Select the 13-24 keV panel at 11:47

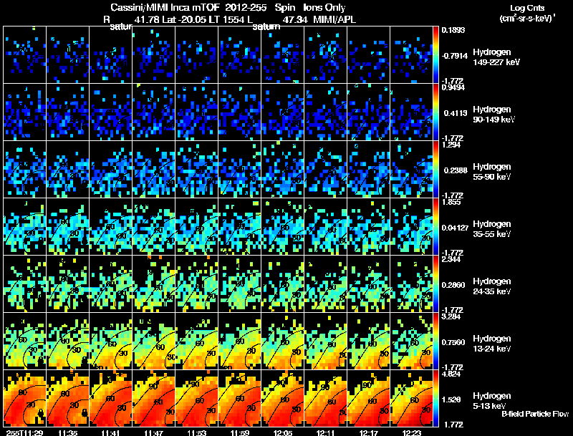(x=154, y=341)
